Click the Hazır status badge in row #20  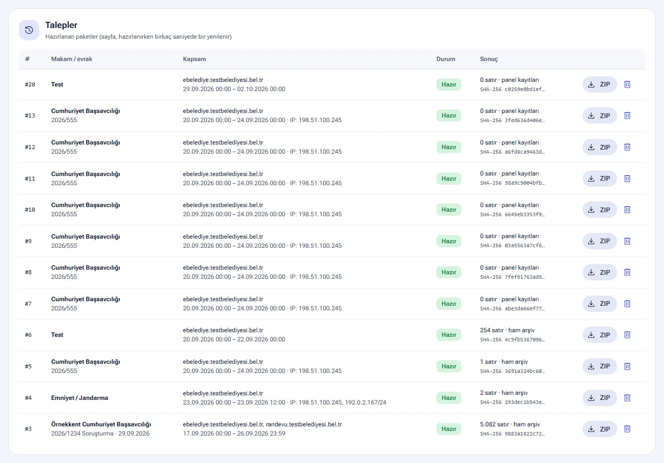(x=449, y=84)
